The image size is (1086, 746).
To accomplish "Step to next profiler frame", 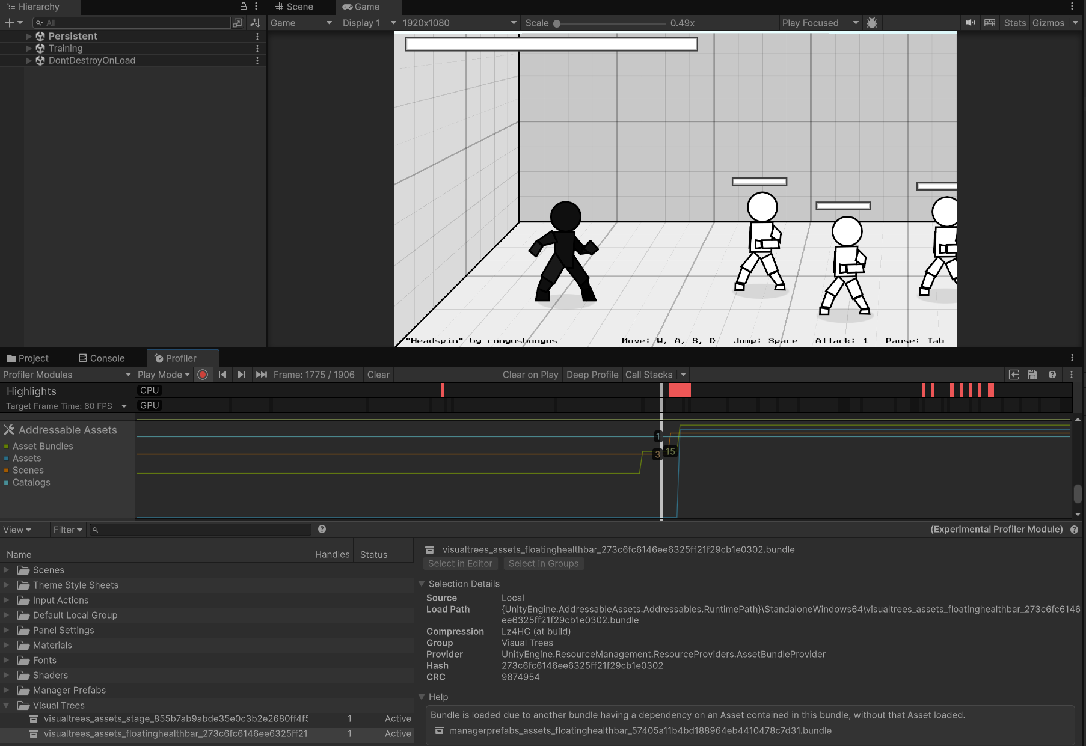I will (x=242, y=375).
